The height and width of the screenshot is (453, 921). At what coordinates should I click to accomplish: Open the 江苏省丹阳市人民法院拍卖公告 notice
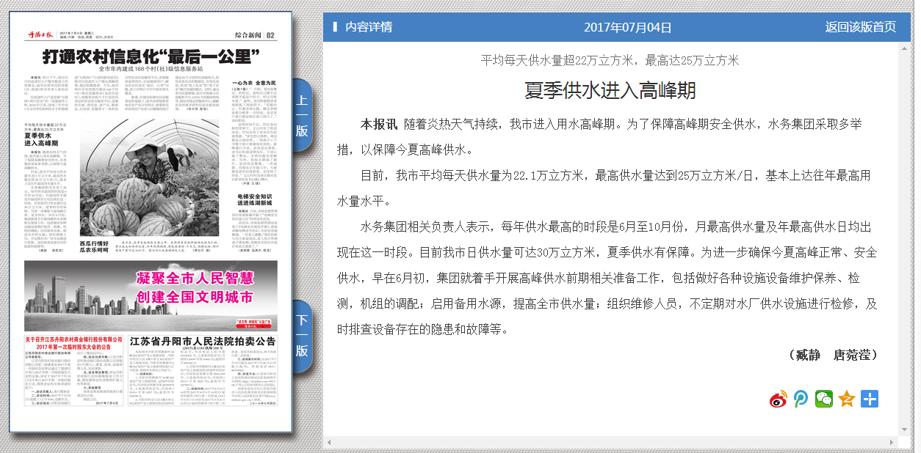tap(203, 342)
